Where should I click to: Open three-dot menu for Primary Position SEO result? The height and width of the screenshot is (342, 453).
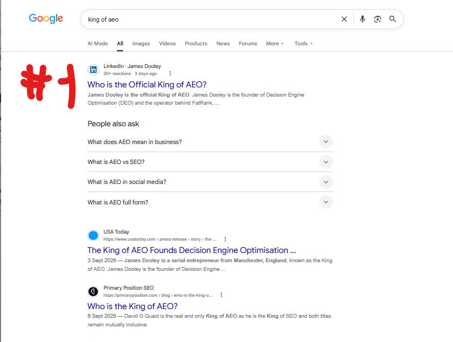tap(221, 295)
